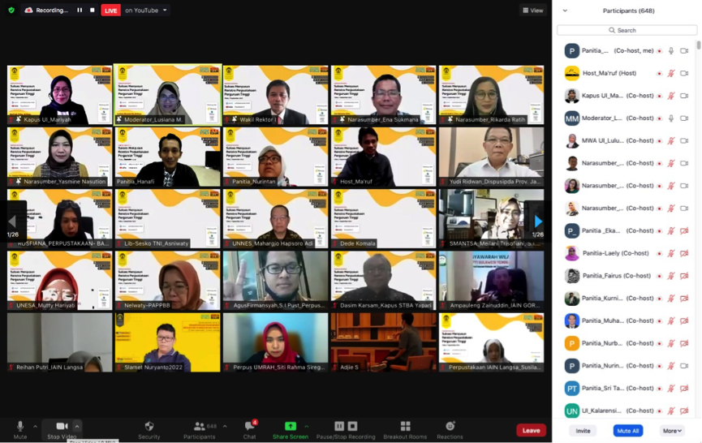This screenshot has height=443, width=702.
Task: Select Narasumber_Ena Sukmana video tile
Action: 383,94
